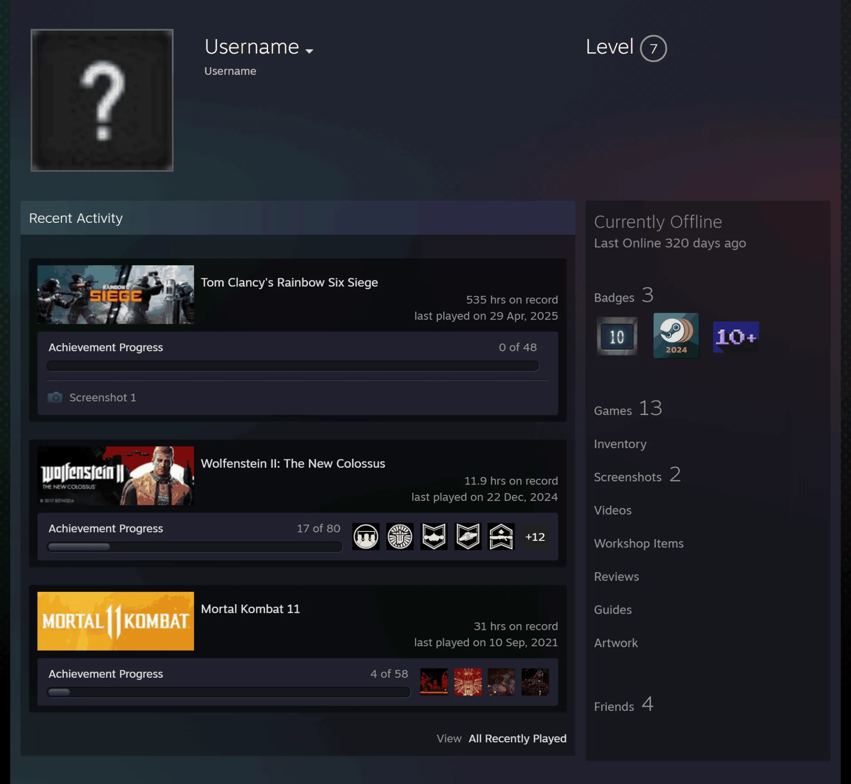
Task: Open fifth Wolfenstein house-shaped achievement icon
Action: [501, 536]
